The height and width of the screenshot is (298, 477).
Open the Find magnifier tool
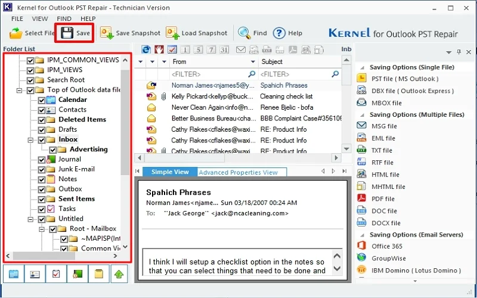244,33
